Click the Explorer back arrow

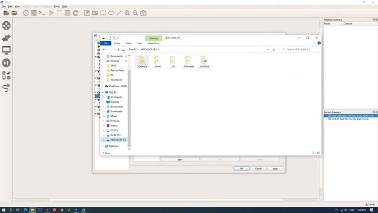[x=104, y=50]
